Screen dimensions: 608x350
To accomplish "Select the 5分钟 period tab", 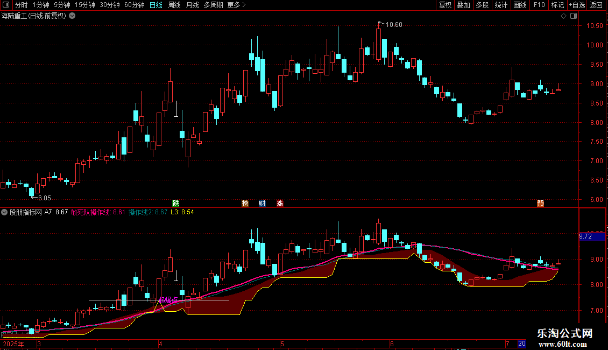I will tap(62, 5).
